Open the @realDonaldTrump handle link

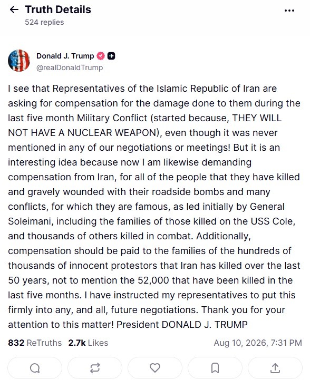pos(70,67)
